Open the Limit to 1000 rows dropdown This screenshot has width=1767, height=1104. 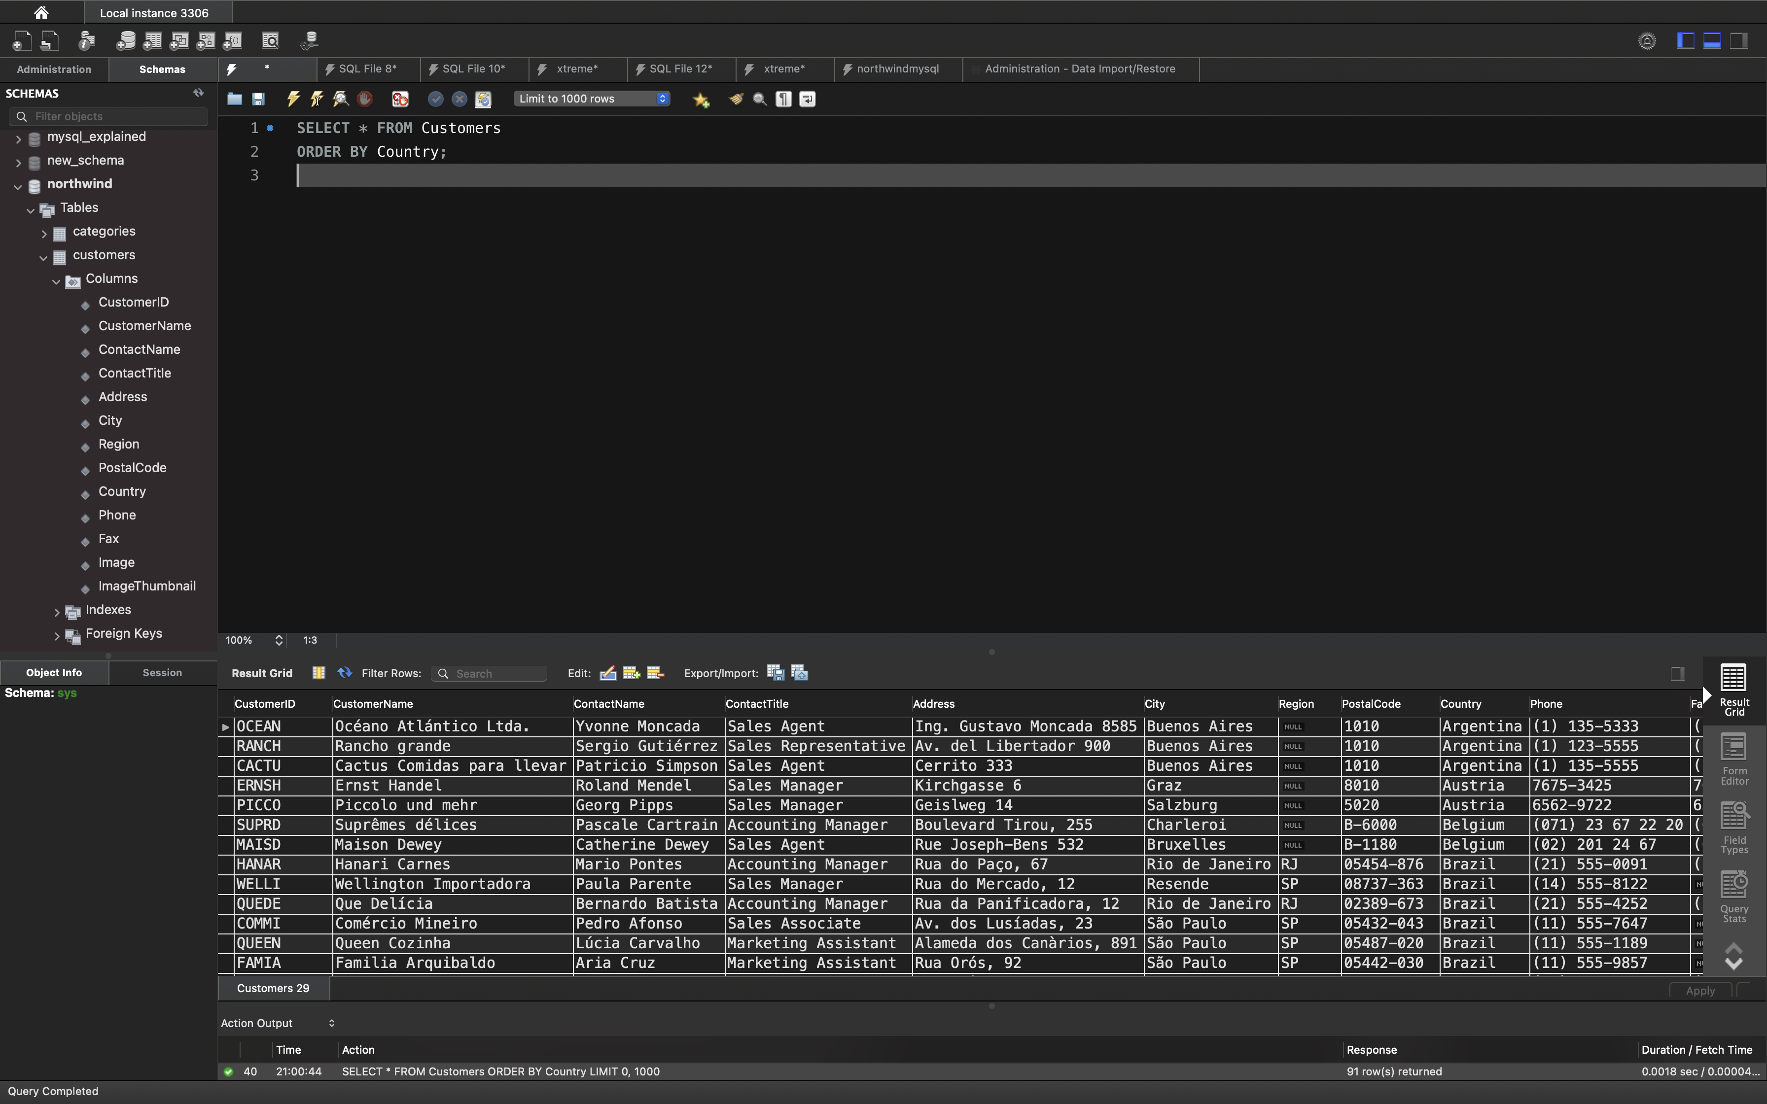tap(592, 99)
